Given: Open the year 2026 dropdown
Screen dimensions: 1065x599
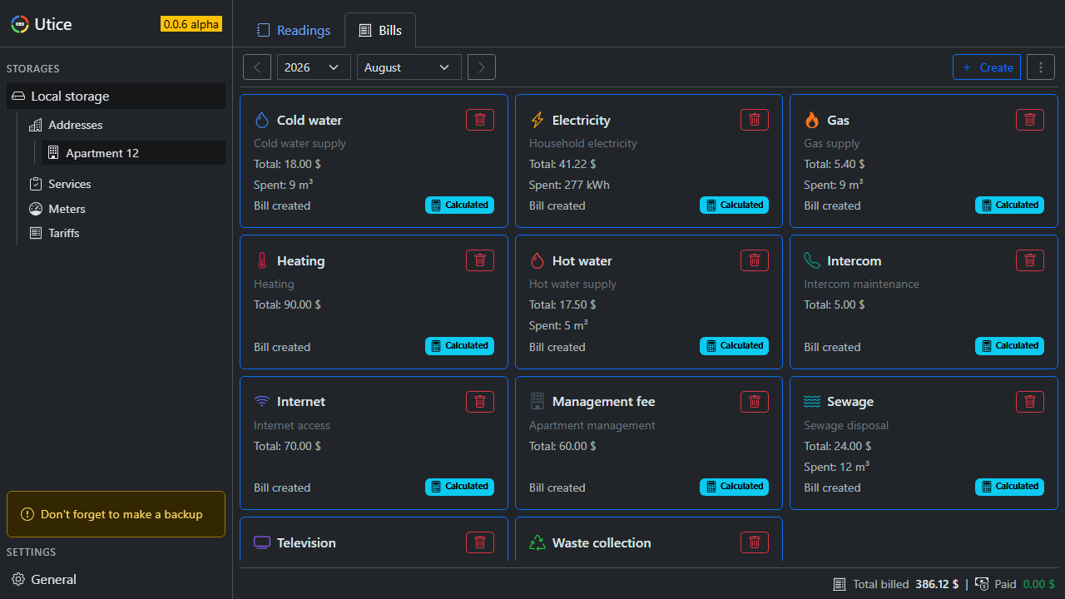Looking at the screenshot, I should [x=313, y=67].
